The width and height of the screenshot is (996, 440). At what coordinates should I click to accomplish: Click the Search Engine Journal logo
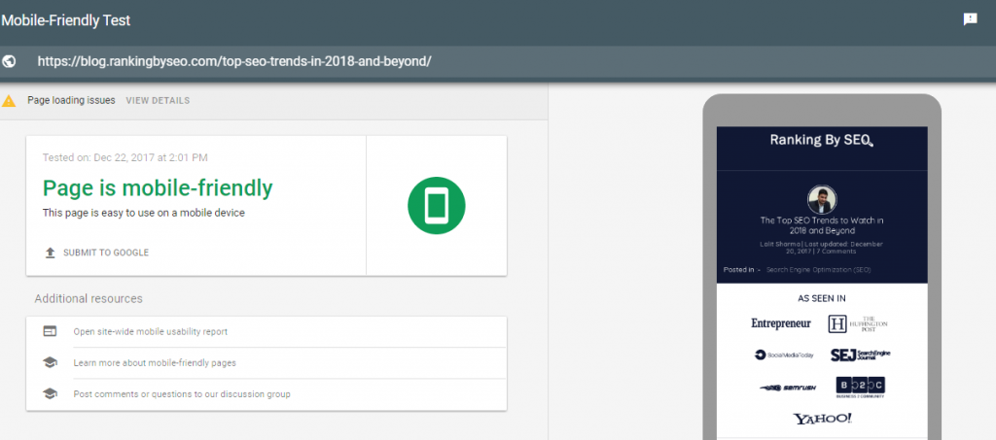coord(861,355)
